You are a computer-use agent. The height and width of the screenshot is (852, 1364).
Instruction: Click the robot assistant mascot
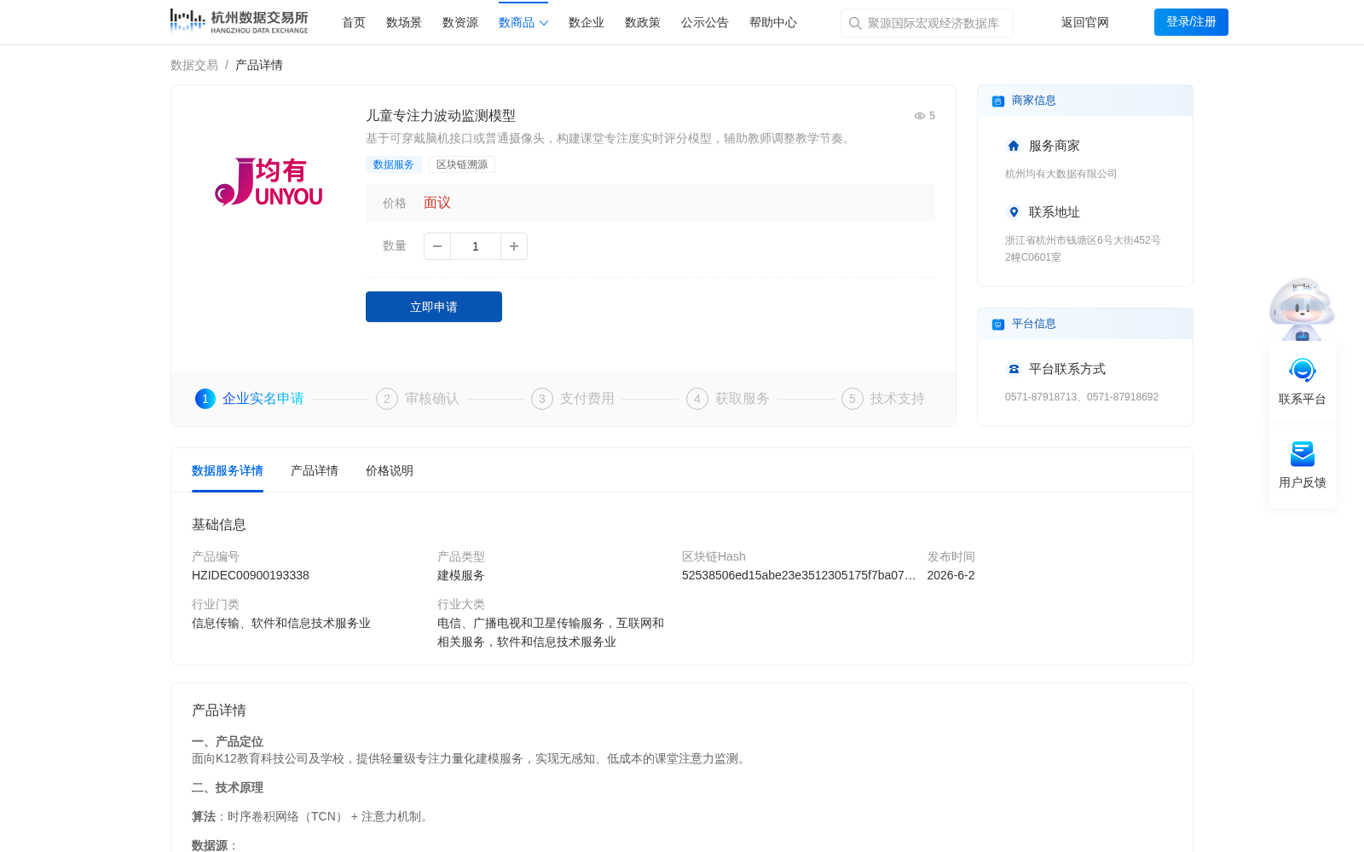click(1302, 308)
